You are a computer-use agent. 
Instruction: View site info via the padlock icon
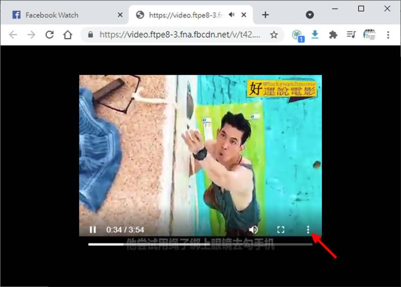90,35
